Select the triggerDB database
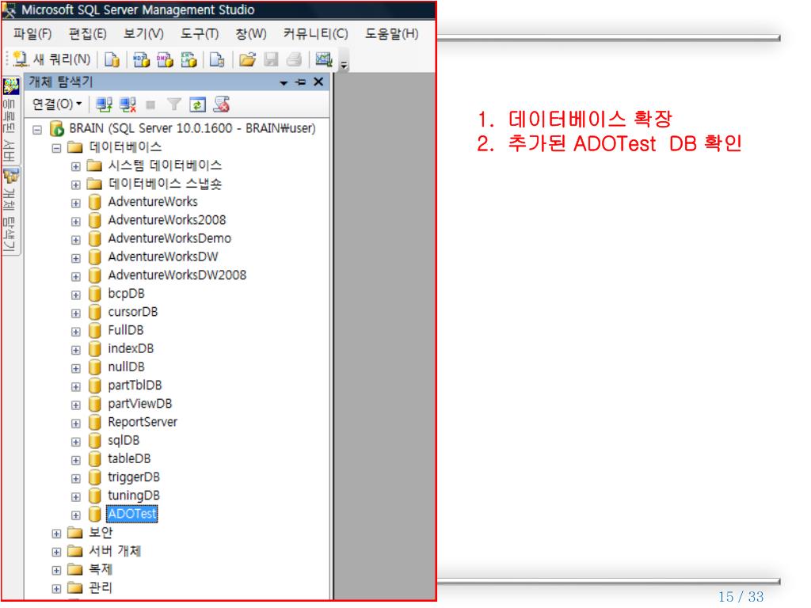 point(133,477)
